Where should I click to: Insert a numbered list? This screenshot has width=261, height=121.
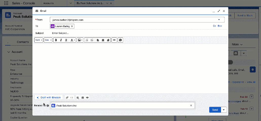click(87, 40)
